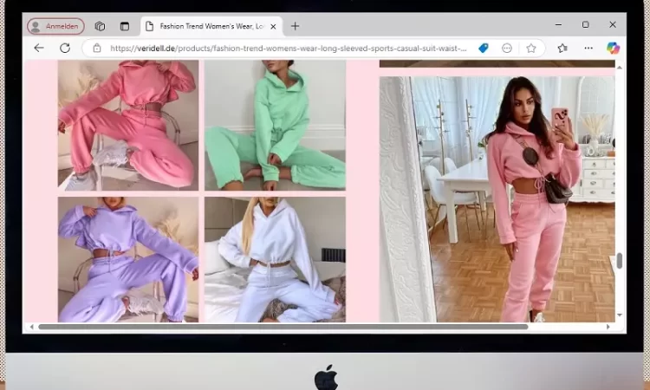Click the Anmelden profile button
650x390 pixels.
pyautogui.click(x=55, y=26)
